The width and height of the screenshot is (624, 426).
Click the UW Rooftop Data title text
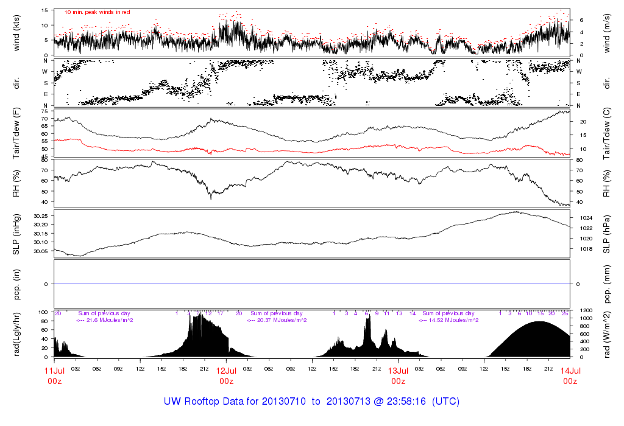tap(311, 402)
